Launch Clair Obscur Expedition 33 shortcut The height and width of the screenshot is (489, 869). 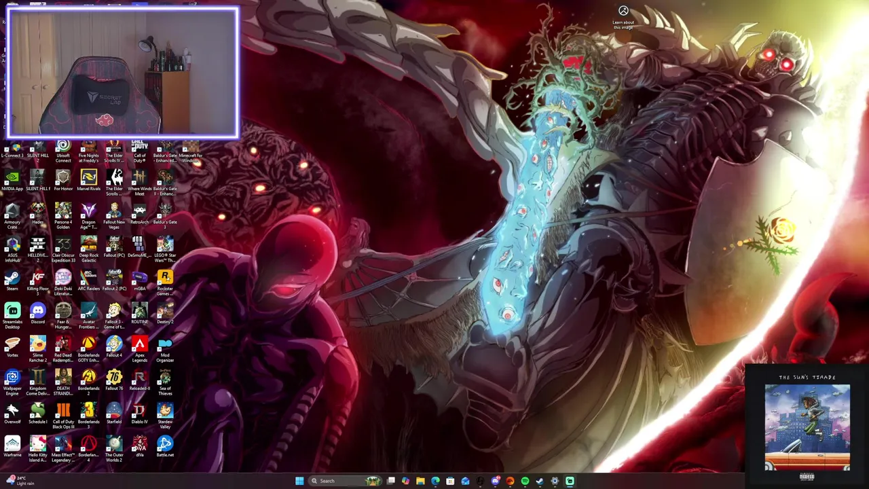pyautogui.click(x=63, y=251)
